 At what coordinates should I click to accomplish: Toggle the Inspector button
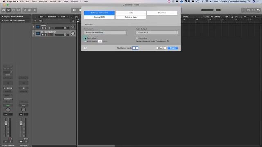point(9,10)
